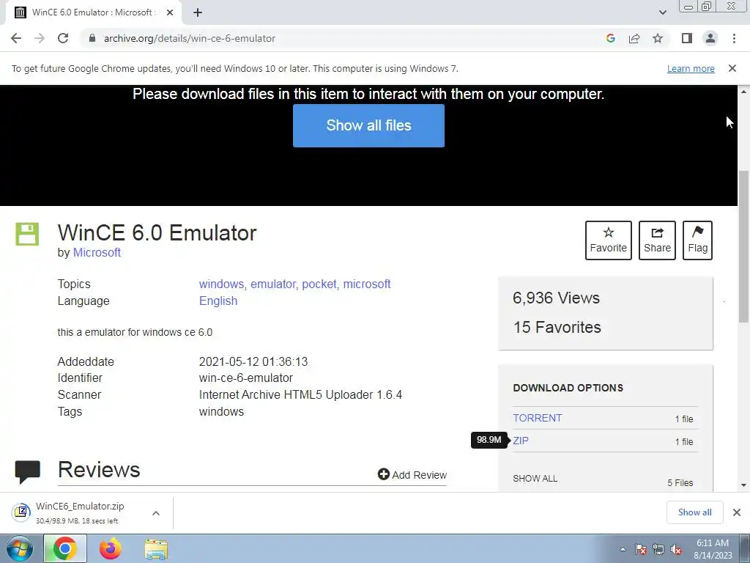Bookmark this page with star icon
The height and width of the screenshot is (563, 750).
coord(658,38)
